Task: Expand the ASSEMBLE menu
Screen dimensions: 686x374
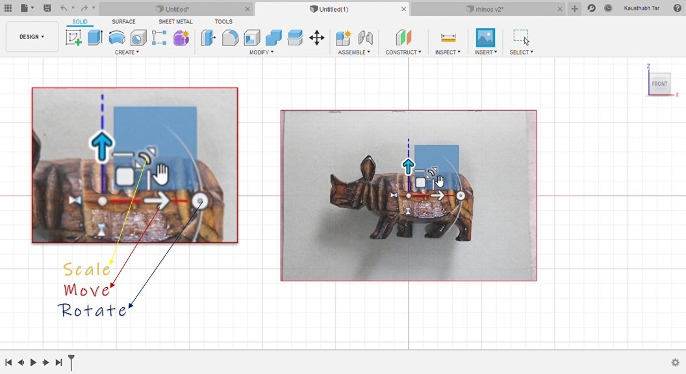Action: 354,52
